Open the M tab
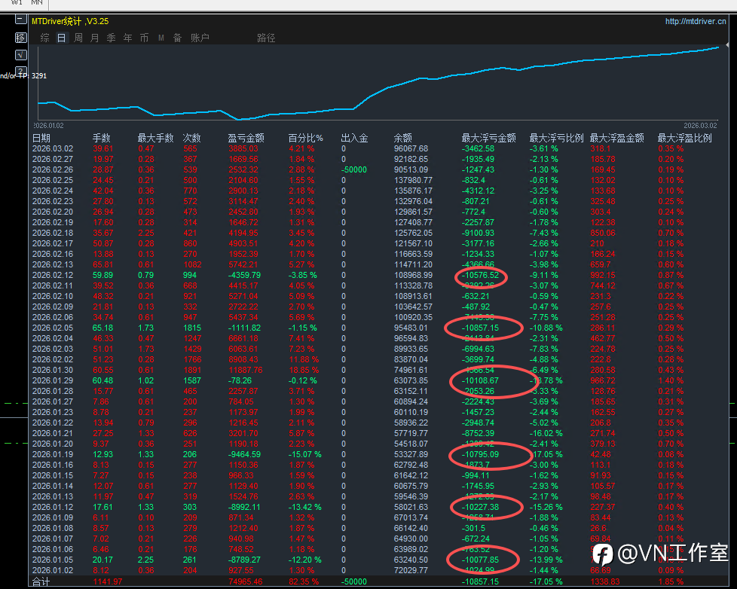737x589 pixels. (x=161, y=38)
